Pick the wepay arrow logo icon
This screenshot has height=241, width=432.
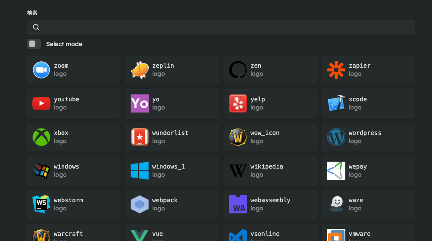(x=336, y=171)
